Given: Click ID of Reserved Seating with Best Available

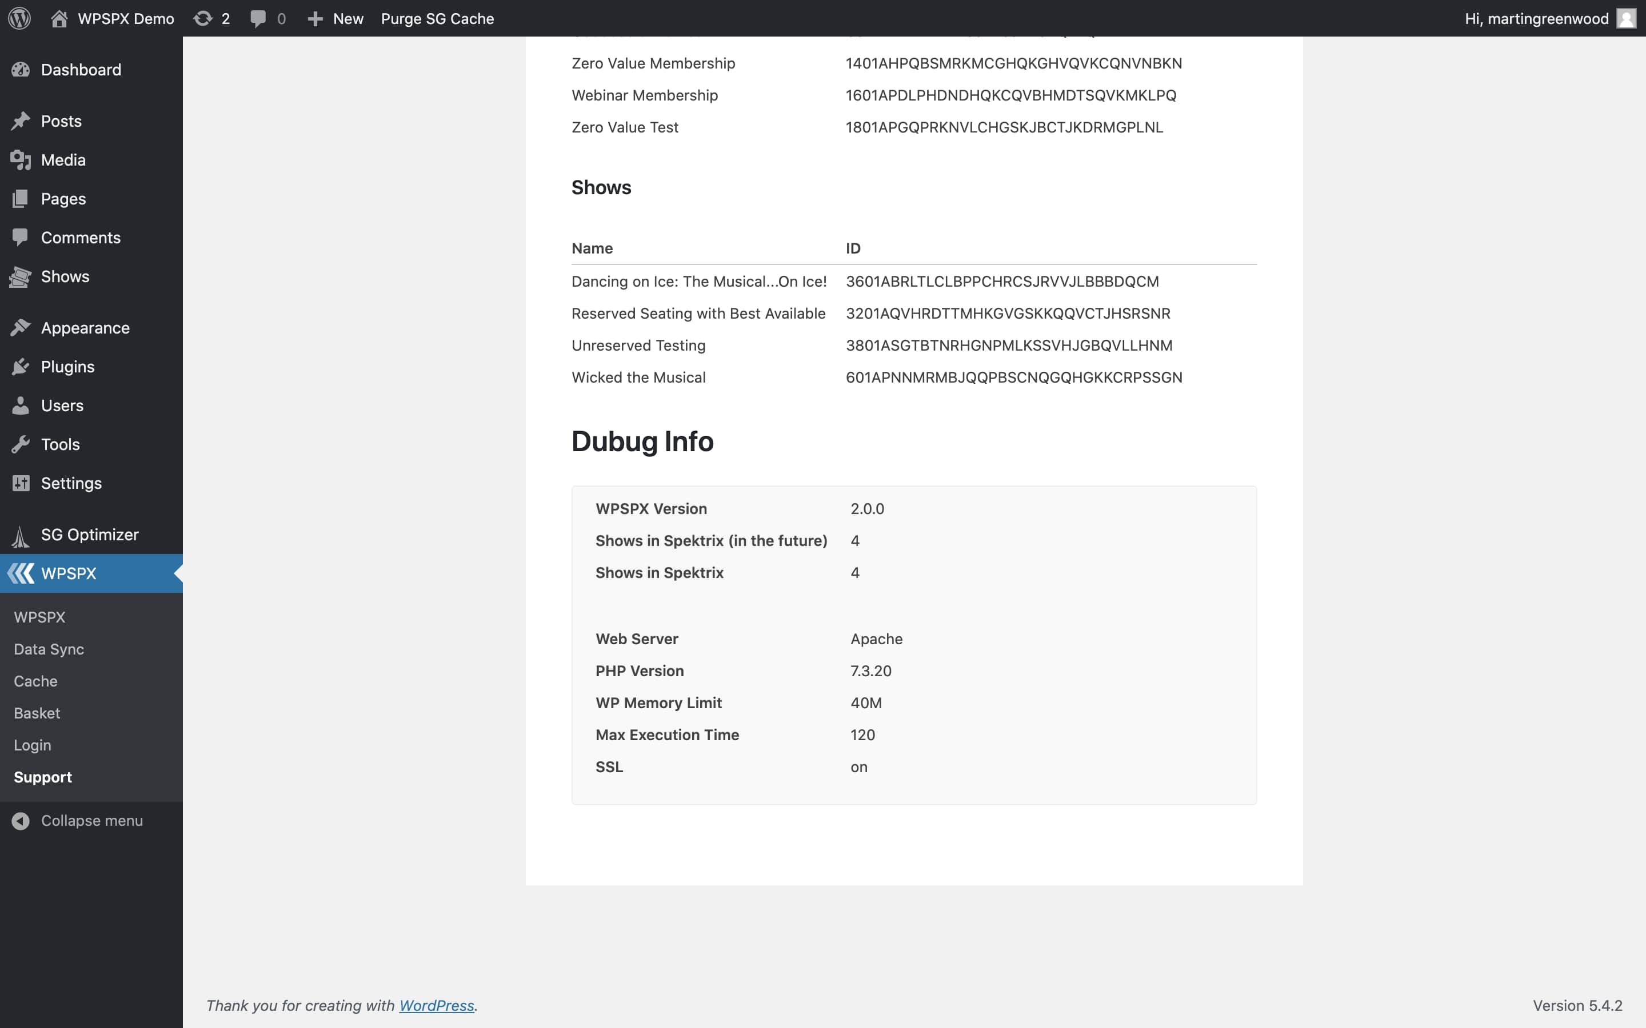Looking at the screenshot, I should (1008, 314).
